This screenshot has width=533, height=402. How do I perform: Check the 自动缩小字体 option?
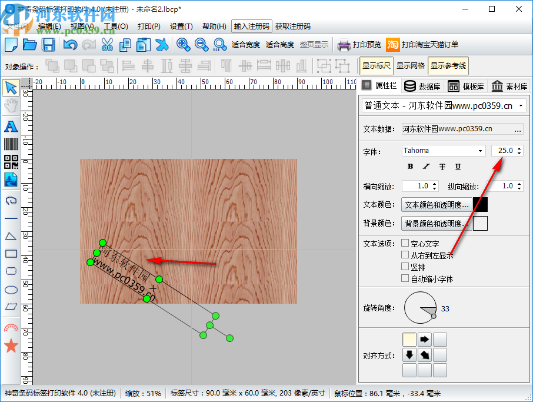405,278
